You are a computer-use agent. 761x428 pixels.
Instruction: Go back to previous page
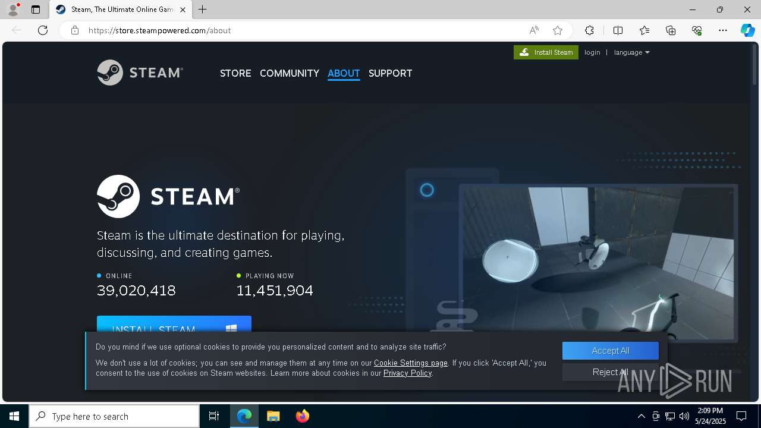pos(17,30)
